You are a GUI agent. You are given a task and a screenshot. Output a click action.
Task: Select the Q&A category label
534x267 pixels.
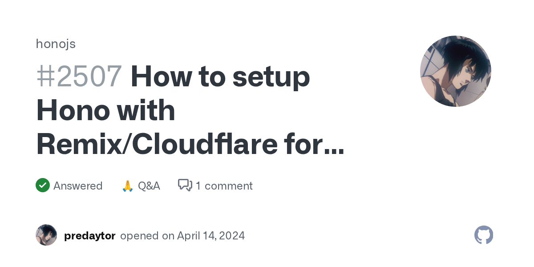pos(149,186)
